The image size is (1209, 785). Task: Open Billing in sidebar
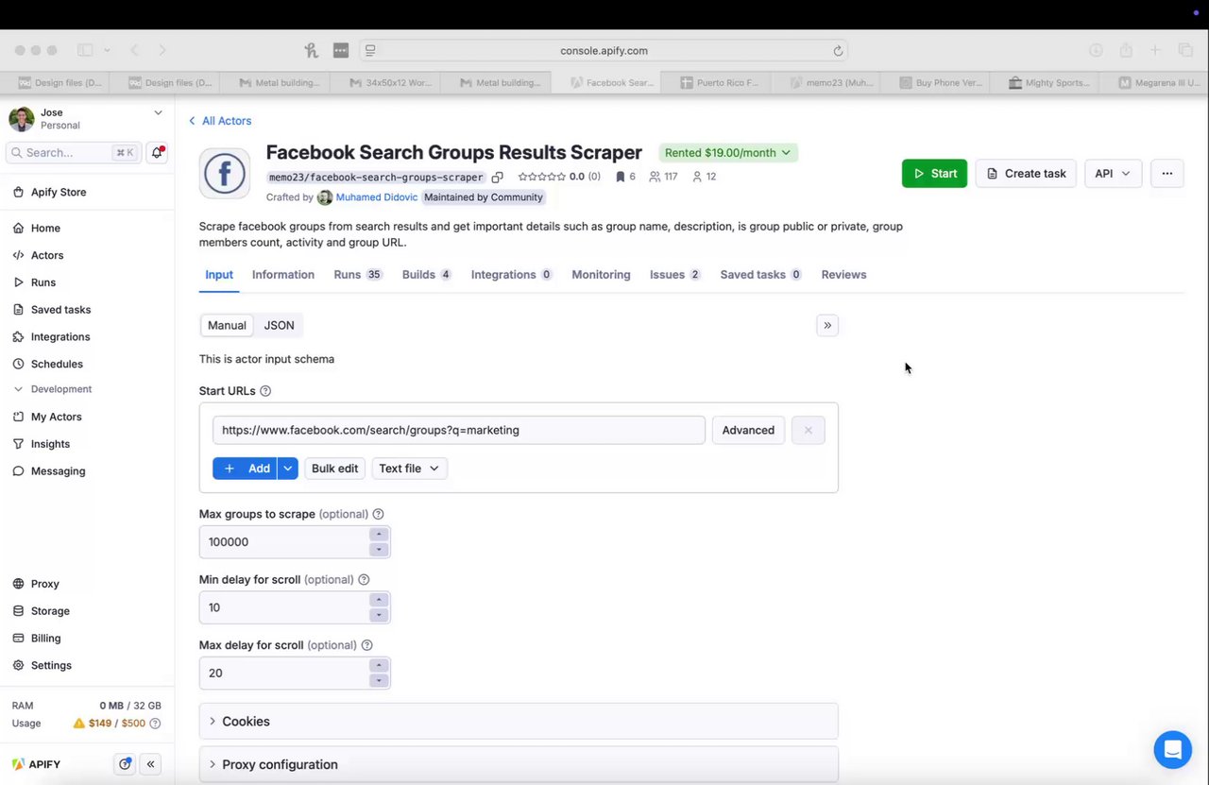(x=45, y=639)
